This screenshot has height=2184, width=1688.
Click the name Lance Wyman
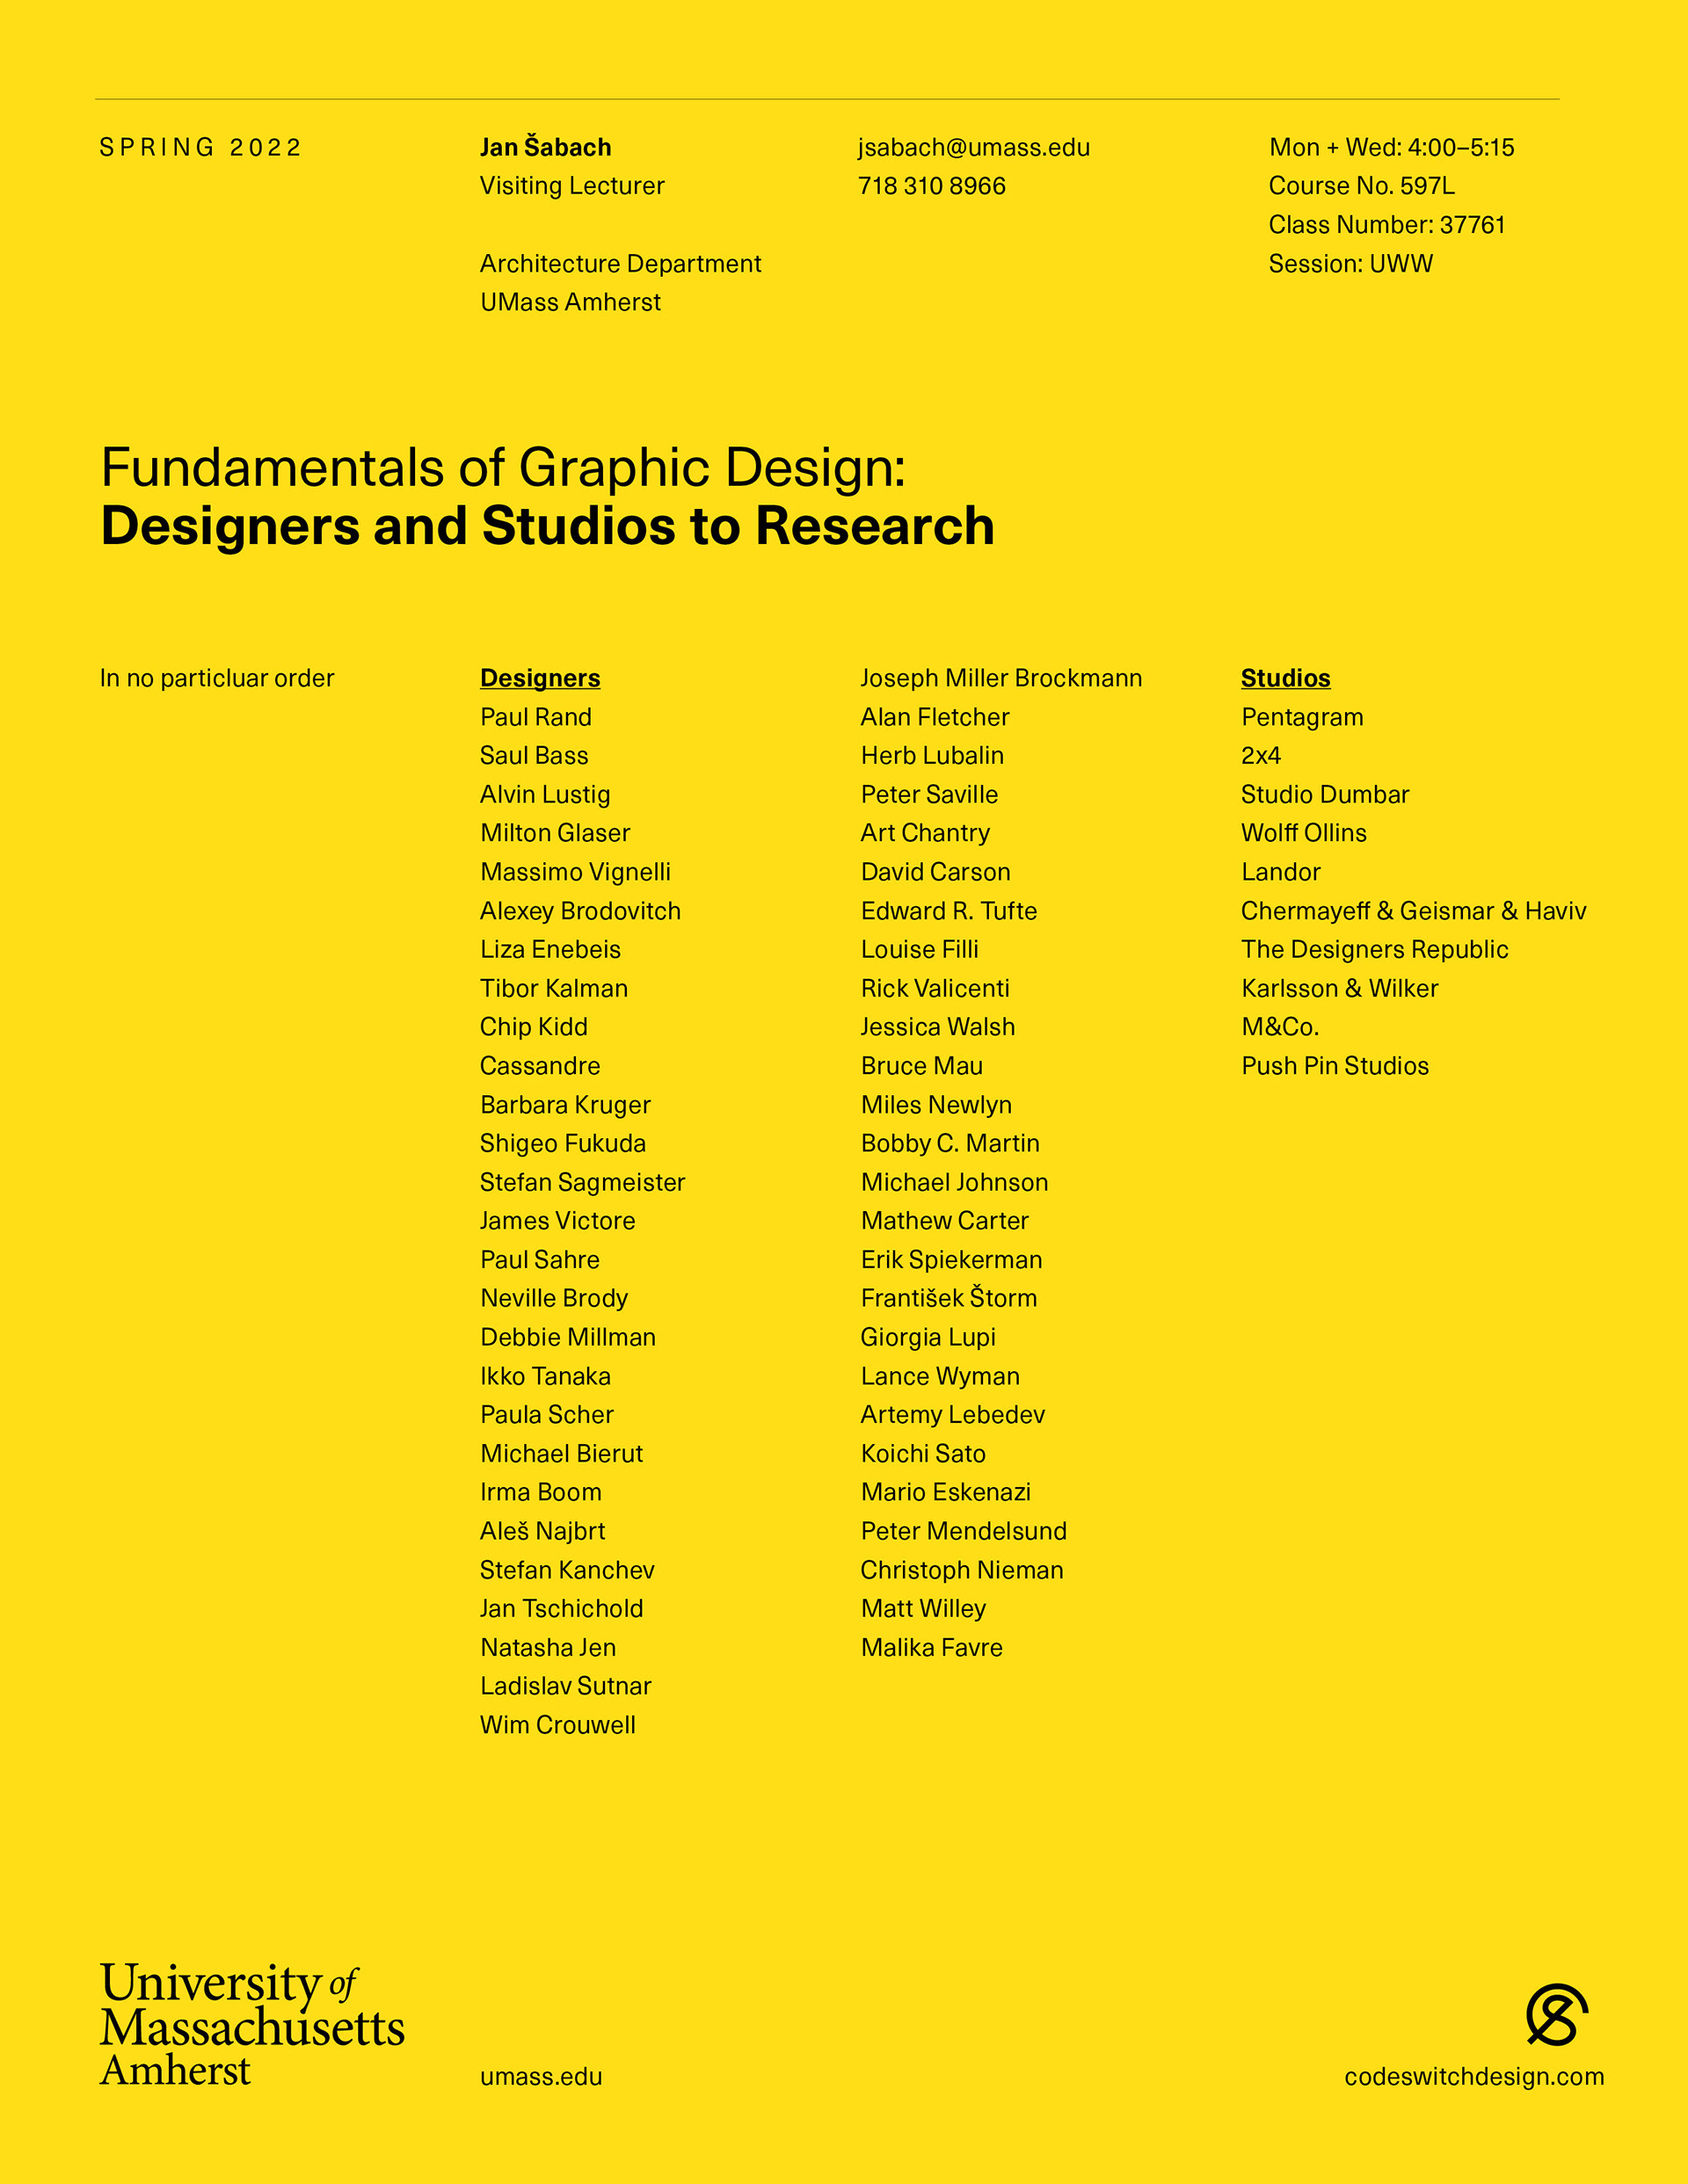click(941, 1377)
